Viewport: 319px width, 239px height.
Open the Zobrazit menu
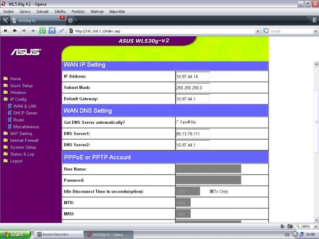[x=43, y=11]
